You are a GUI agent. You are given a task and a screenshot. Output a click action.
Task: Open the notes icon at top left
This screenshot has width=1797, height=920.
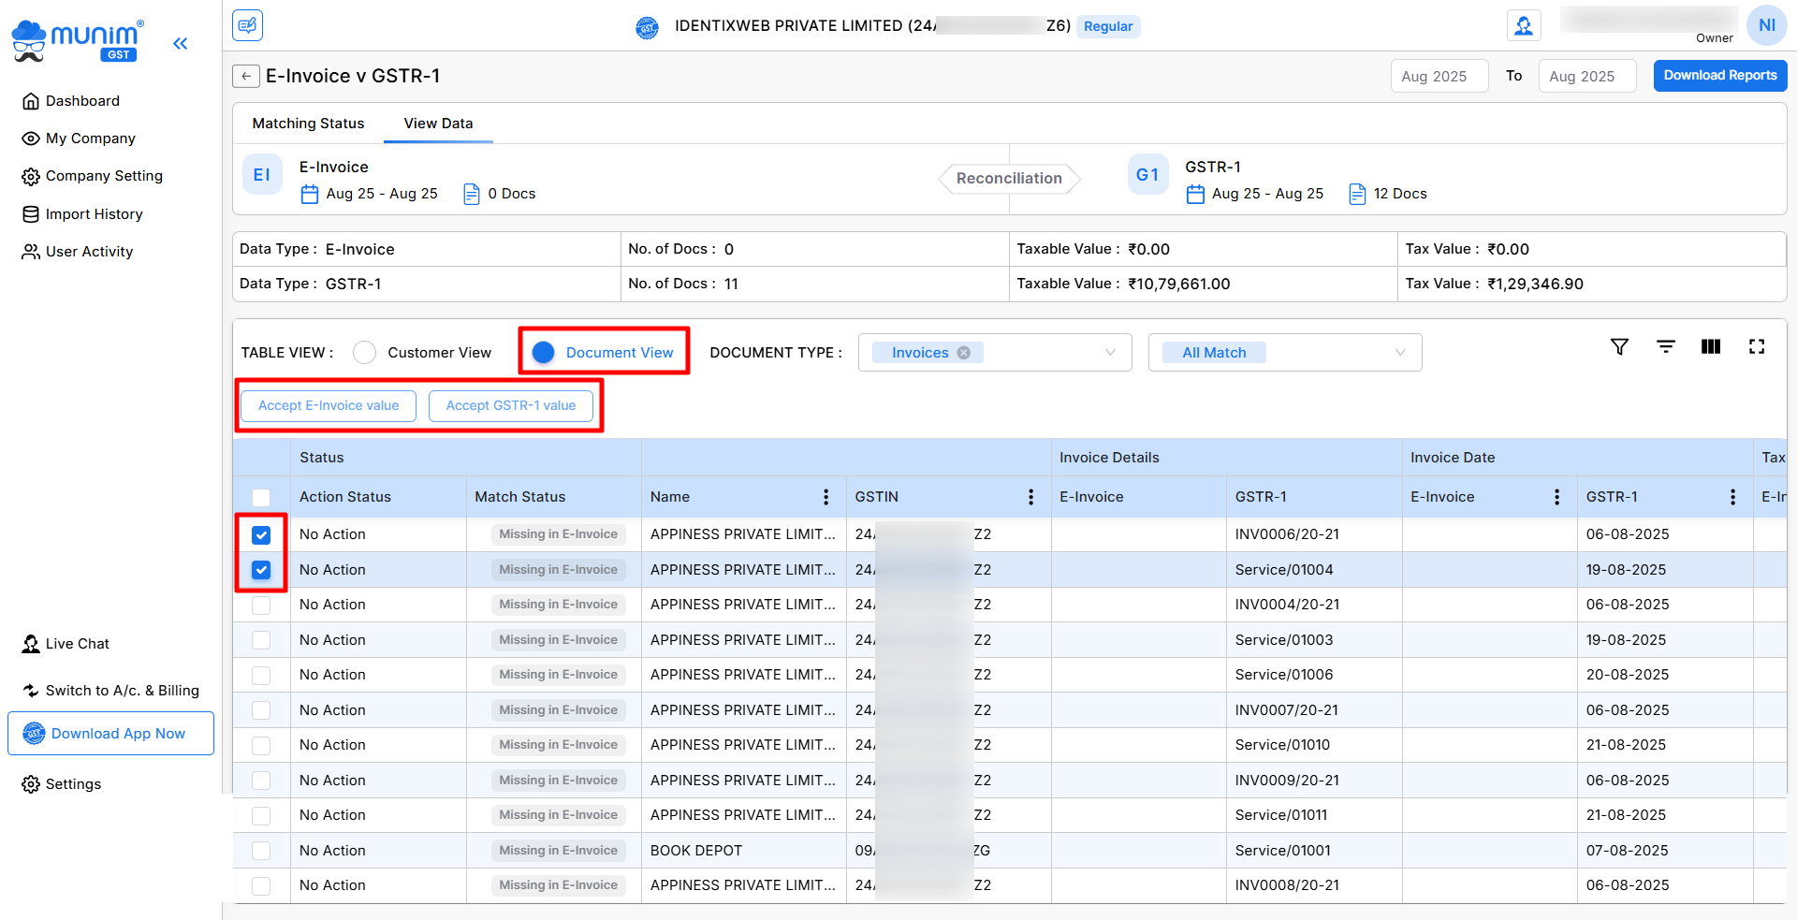coord(248,25)
